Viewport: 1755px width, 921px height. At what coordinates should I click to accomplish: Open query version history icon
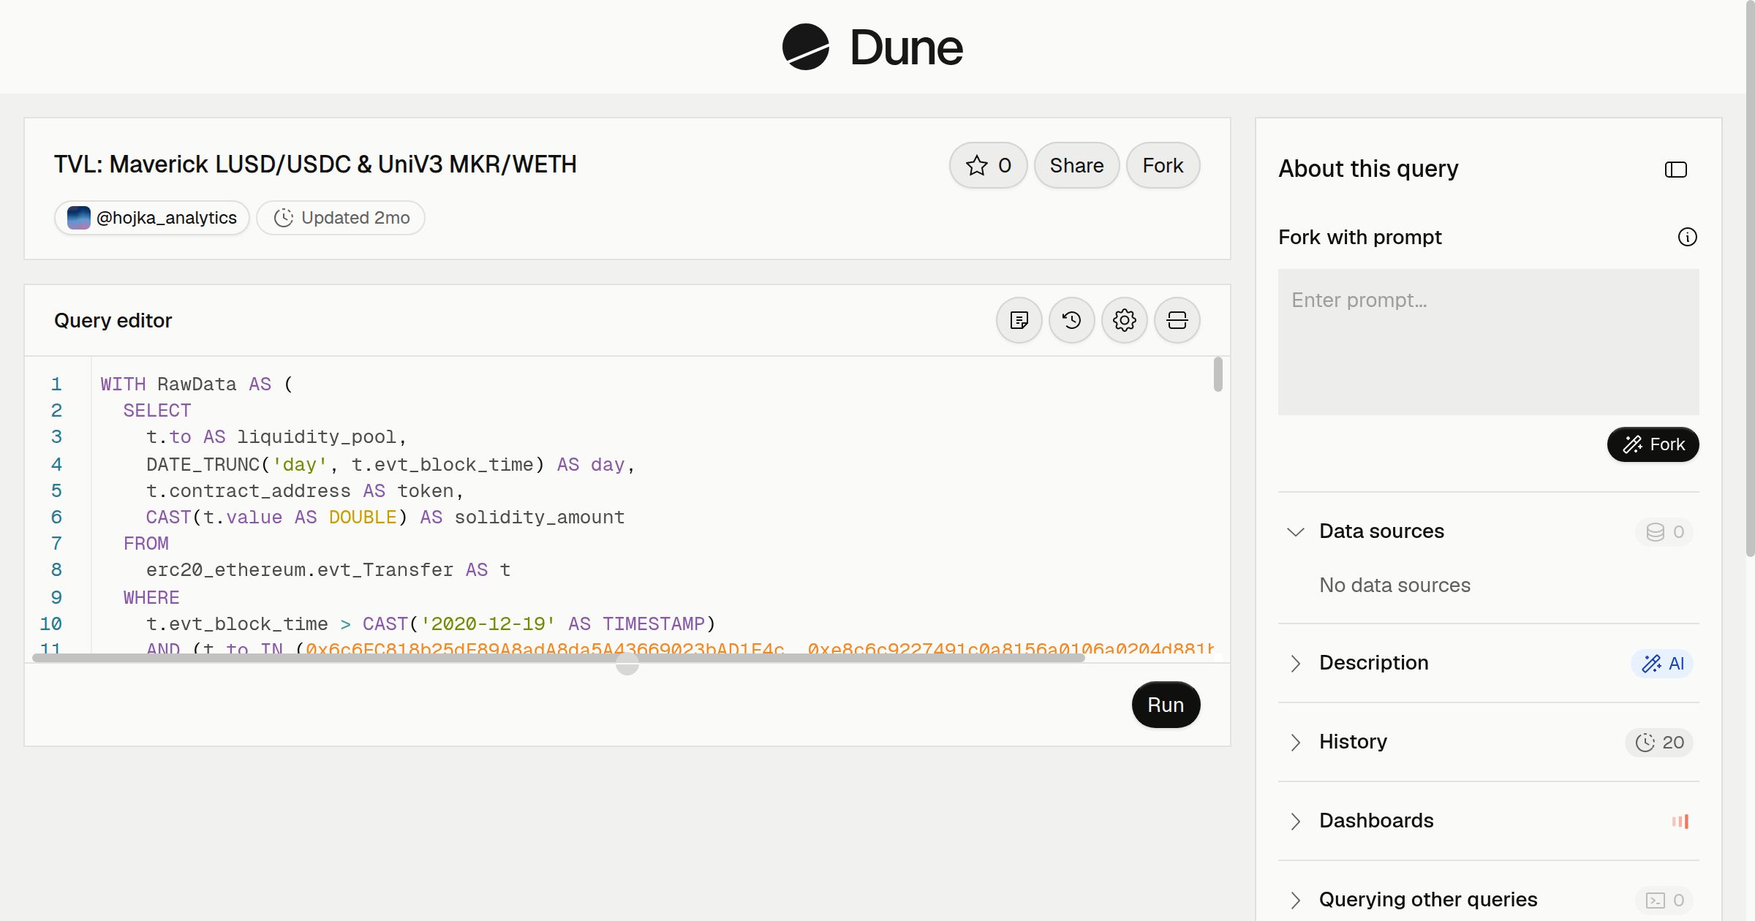click(1072, 320)
